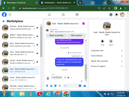Image resolution: width=129 pixels, height=97 pixels.
Task: Open more options for Saul's message
Action: 71,78
